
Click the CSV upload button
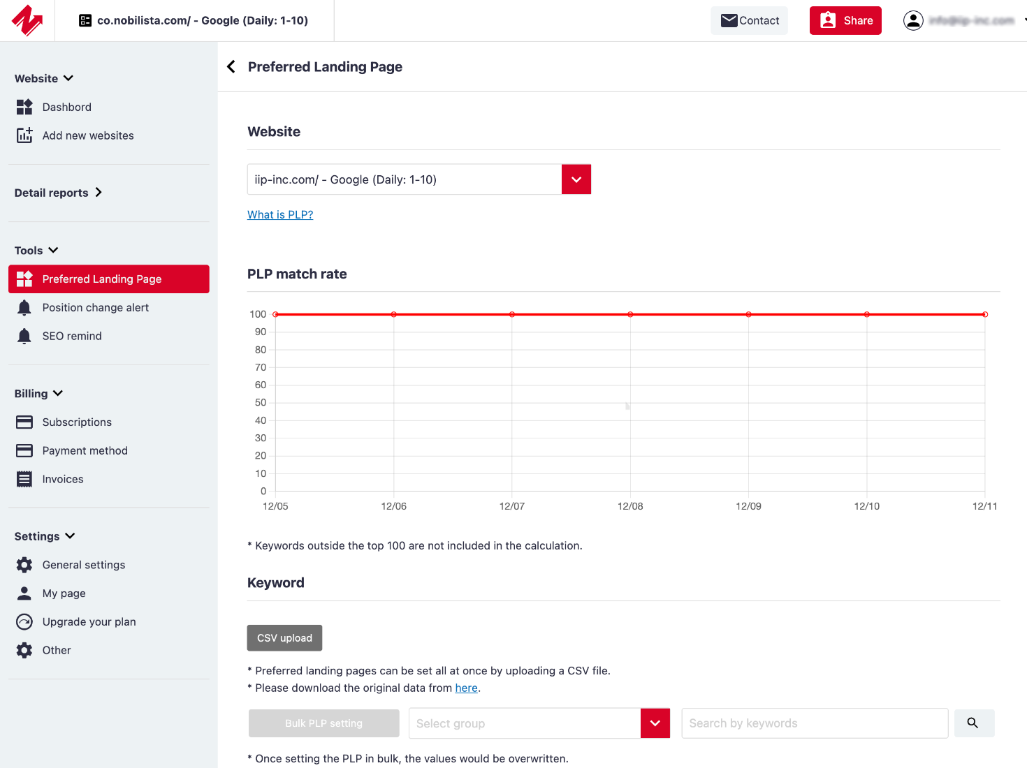tap(284, 638)
